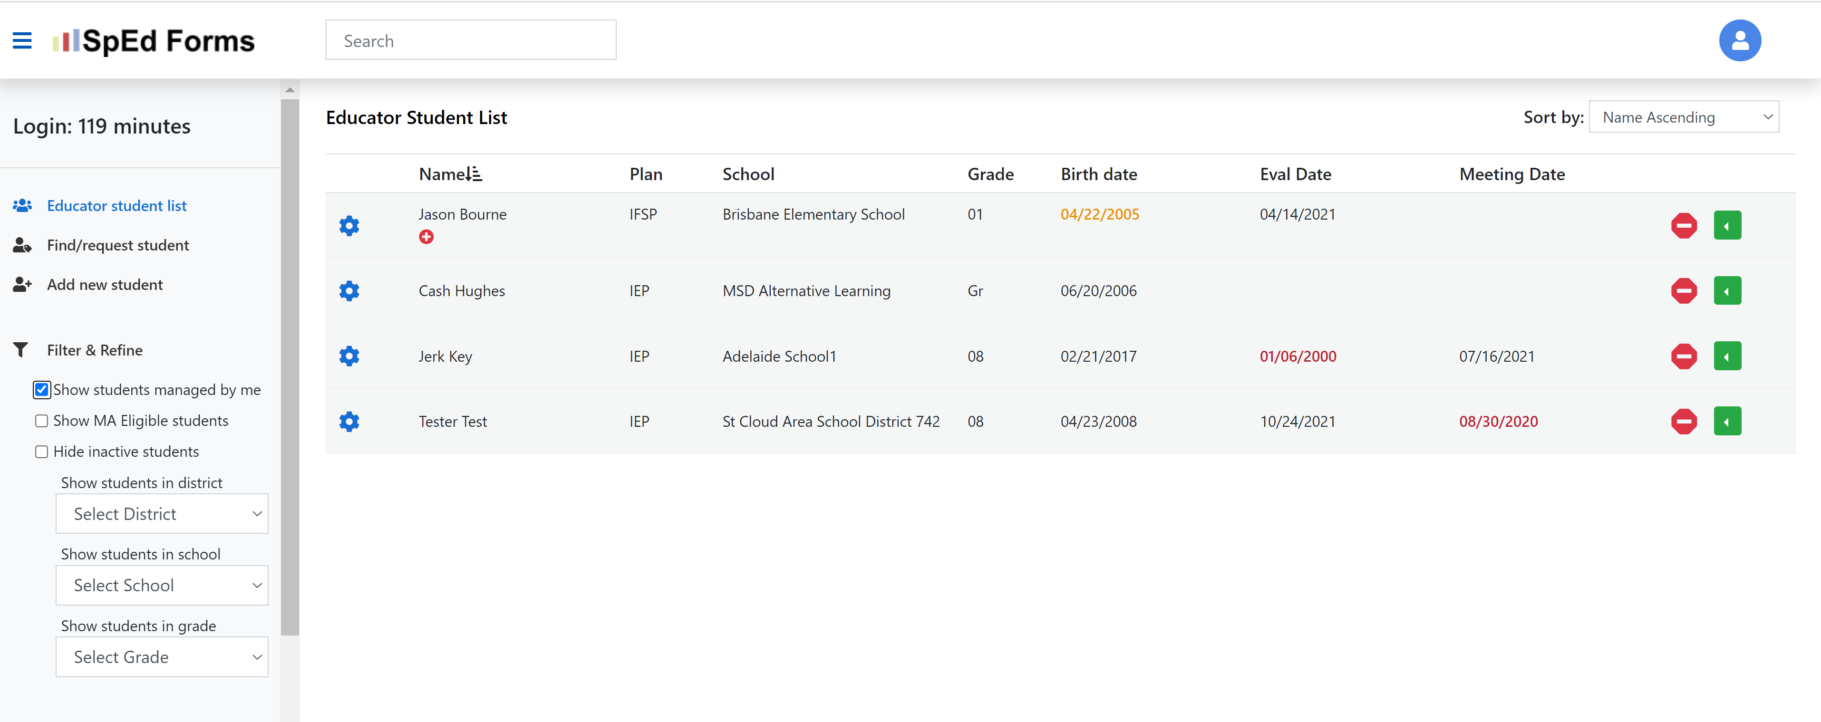Open the hamburger menu icon
The height and width of the screenshot is (722, 1821).
pyautogui.click(x=22, y=40)
